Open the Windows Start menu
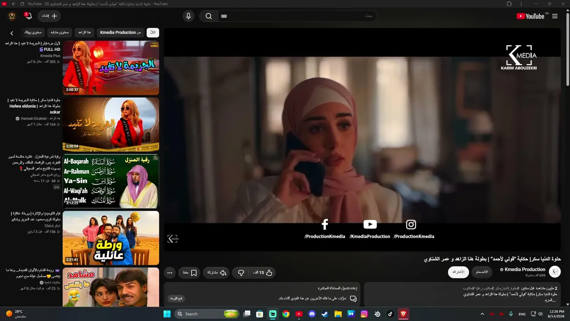570x321 pixels. point(167,314)
